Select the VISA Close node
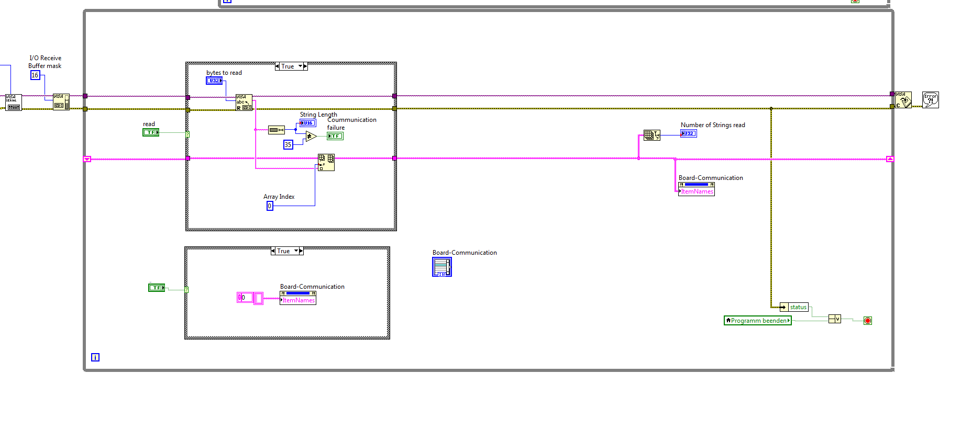Image resolution: width=961 pixels, height=430 pixels. (903, 100)
